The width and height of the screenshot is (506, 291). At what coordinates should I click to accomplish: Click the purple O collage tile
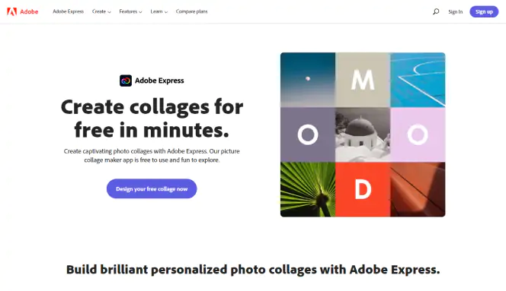pyautogui.click(x=308, y=134)
